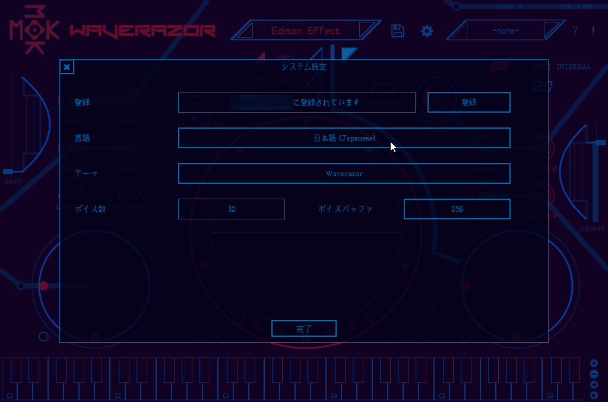
Task: Click the 登録 register button
Action: click(469, 102)
